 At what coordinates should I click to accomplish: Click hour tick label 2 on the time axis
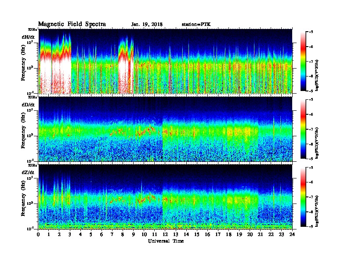point(59,235)
